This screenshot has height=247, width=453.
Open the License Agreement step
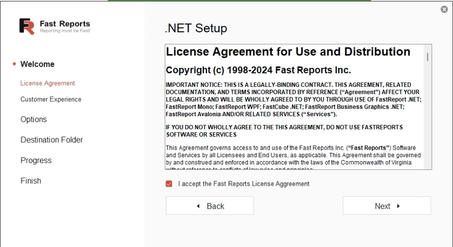tap(48, 83)
